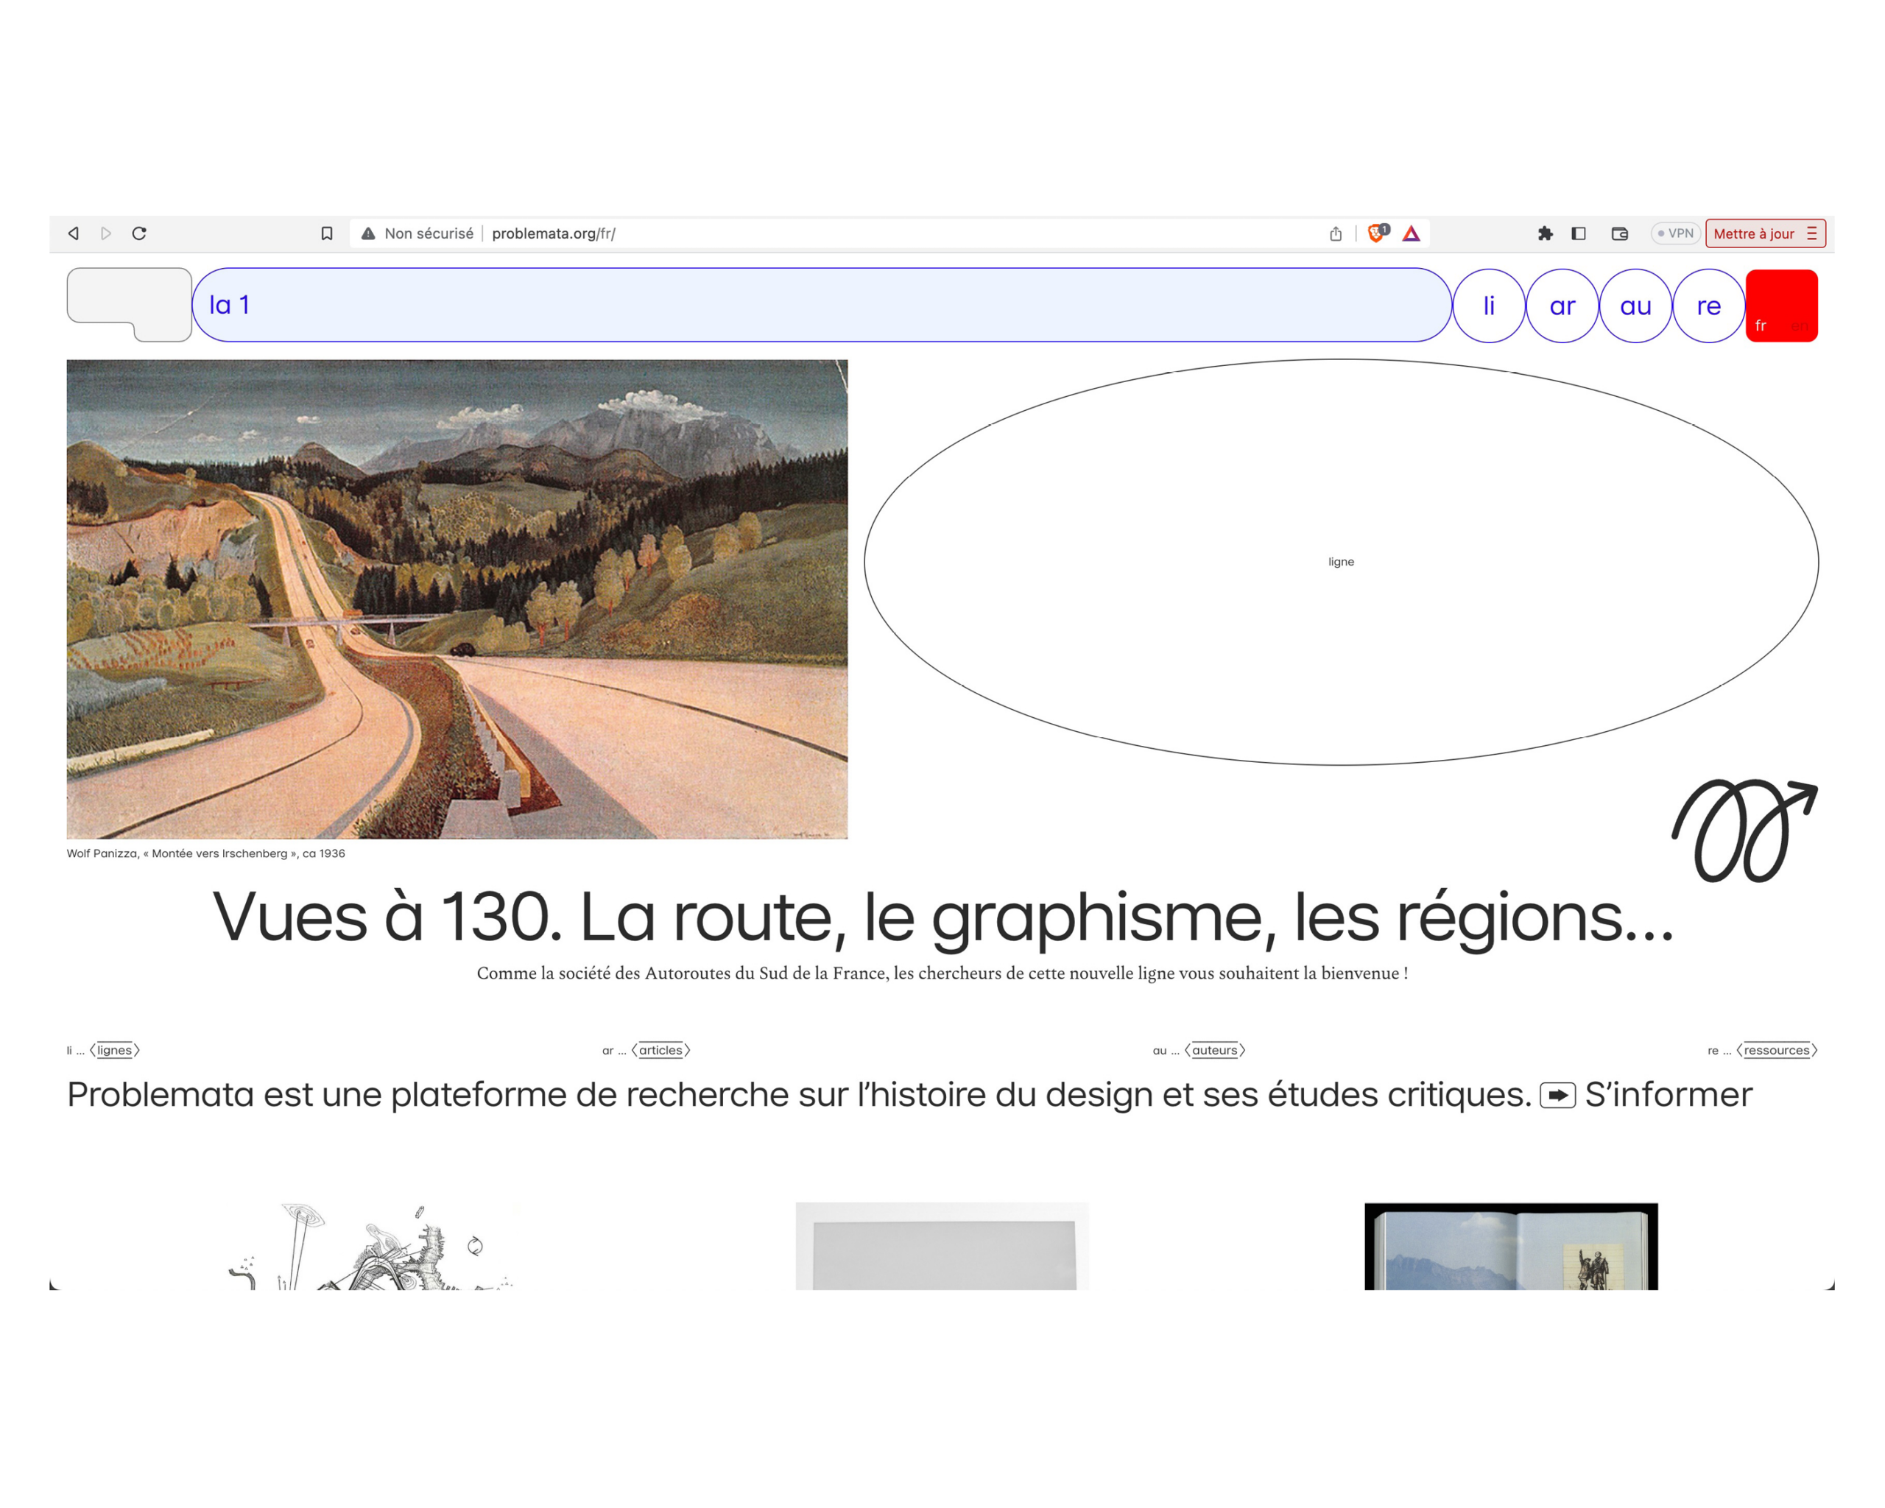Open the Brave Shields lion icon
Image resolution: width=1885 pixels, height=1508 pixels.
coord(1377,233)
